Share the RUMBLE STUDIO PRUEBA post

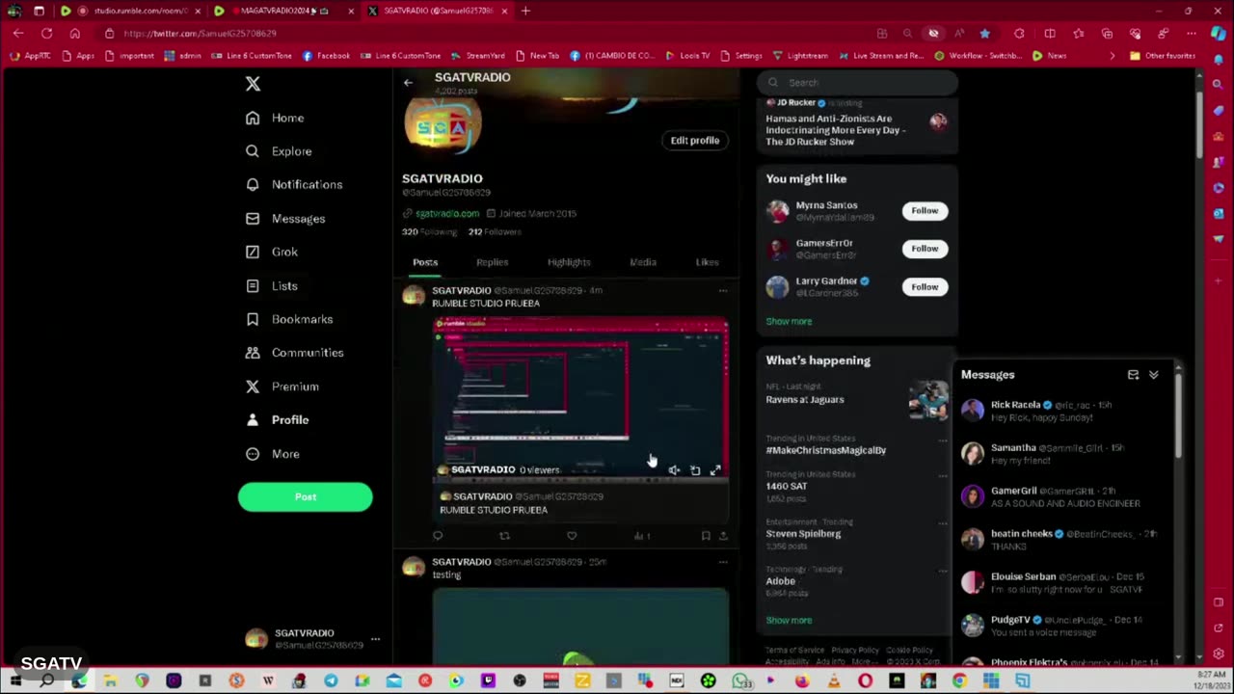tap(723, 536)
